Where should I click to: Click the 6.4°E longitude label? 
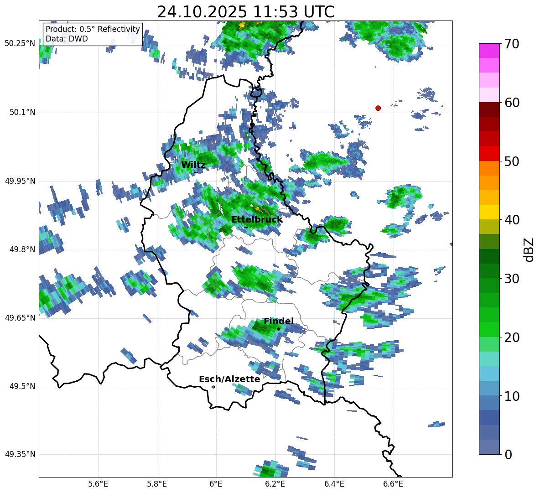click(x=334, y=484)
